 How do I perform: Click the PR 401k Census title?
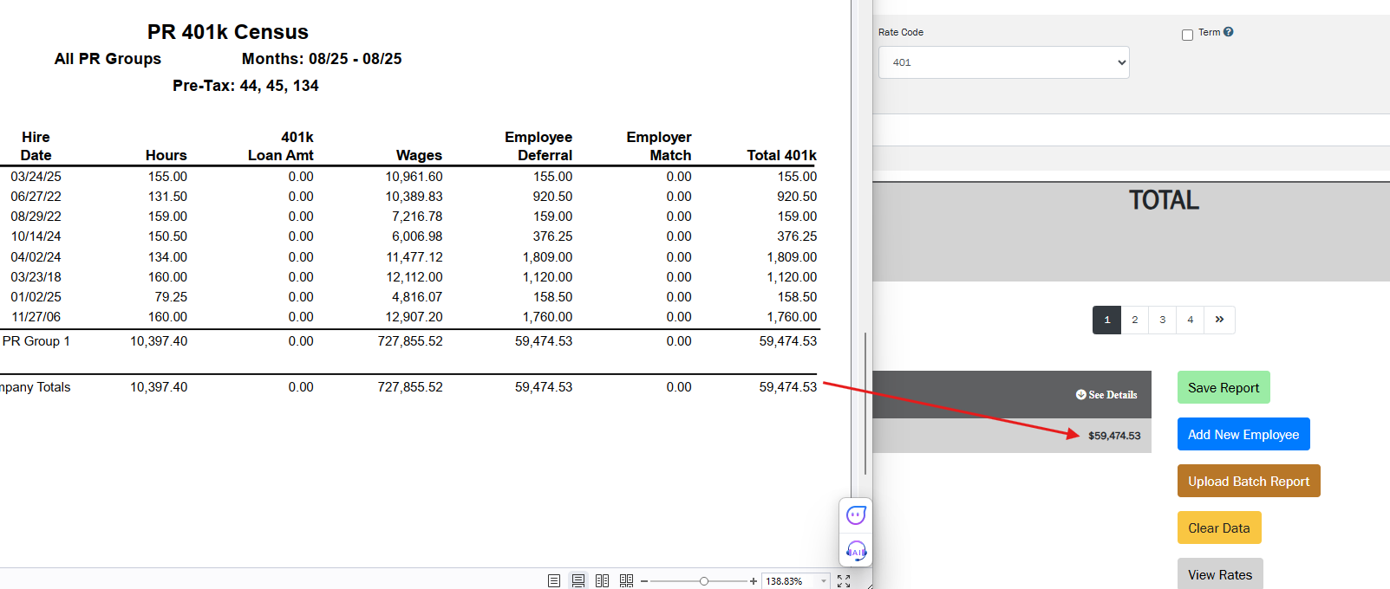[x=228, y=32]
